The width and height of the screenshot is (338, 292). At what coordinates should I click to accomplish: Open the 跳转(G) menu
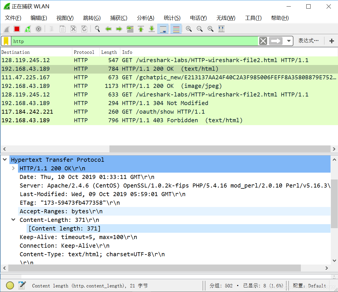click(92, 18)
